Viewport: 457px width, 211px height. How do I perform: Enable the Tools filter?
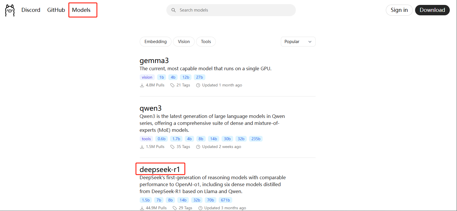click(x=206, y=42)
